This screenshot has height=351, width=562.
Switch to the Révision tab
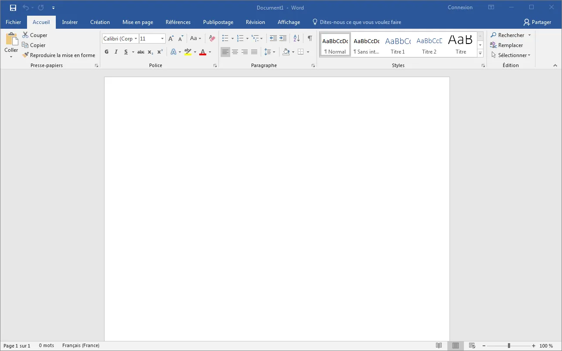pyautogui.click(x=255, y=22)
